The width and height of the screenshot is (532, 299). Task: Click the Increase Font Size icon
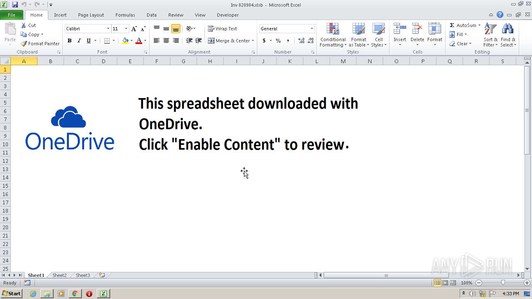[x=134, y=29]
